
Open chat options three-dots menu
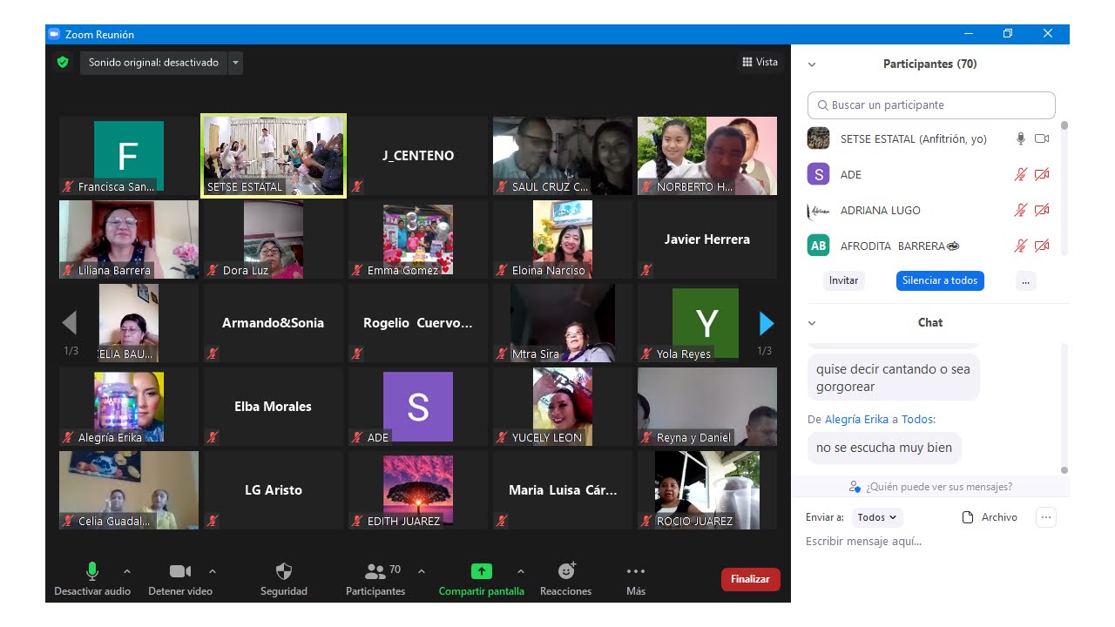click(1046, 517)
